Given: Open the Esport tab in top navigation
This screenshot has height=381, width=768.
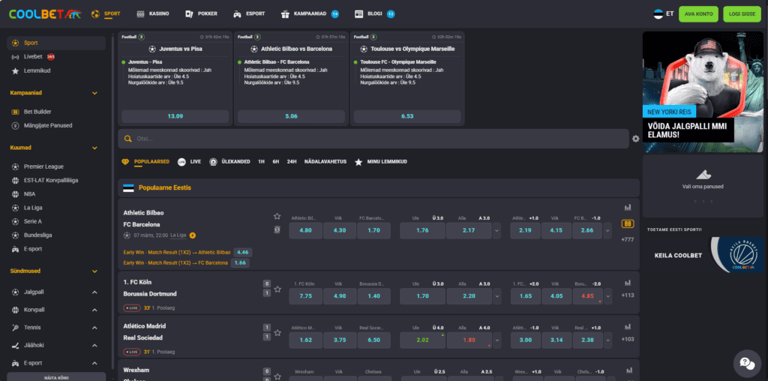Looking at the screenshot, I should click(x=250, y=13).
